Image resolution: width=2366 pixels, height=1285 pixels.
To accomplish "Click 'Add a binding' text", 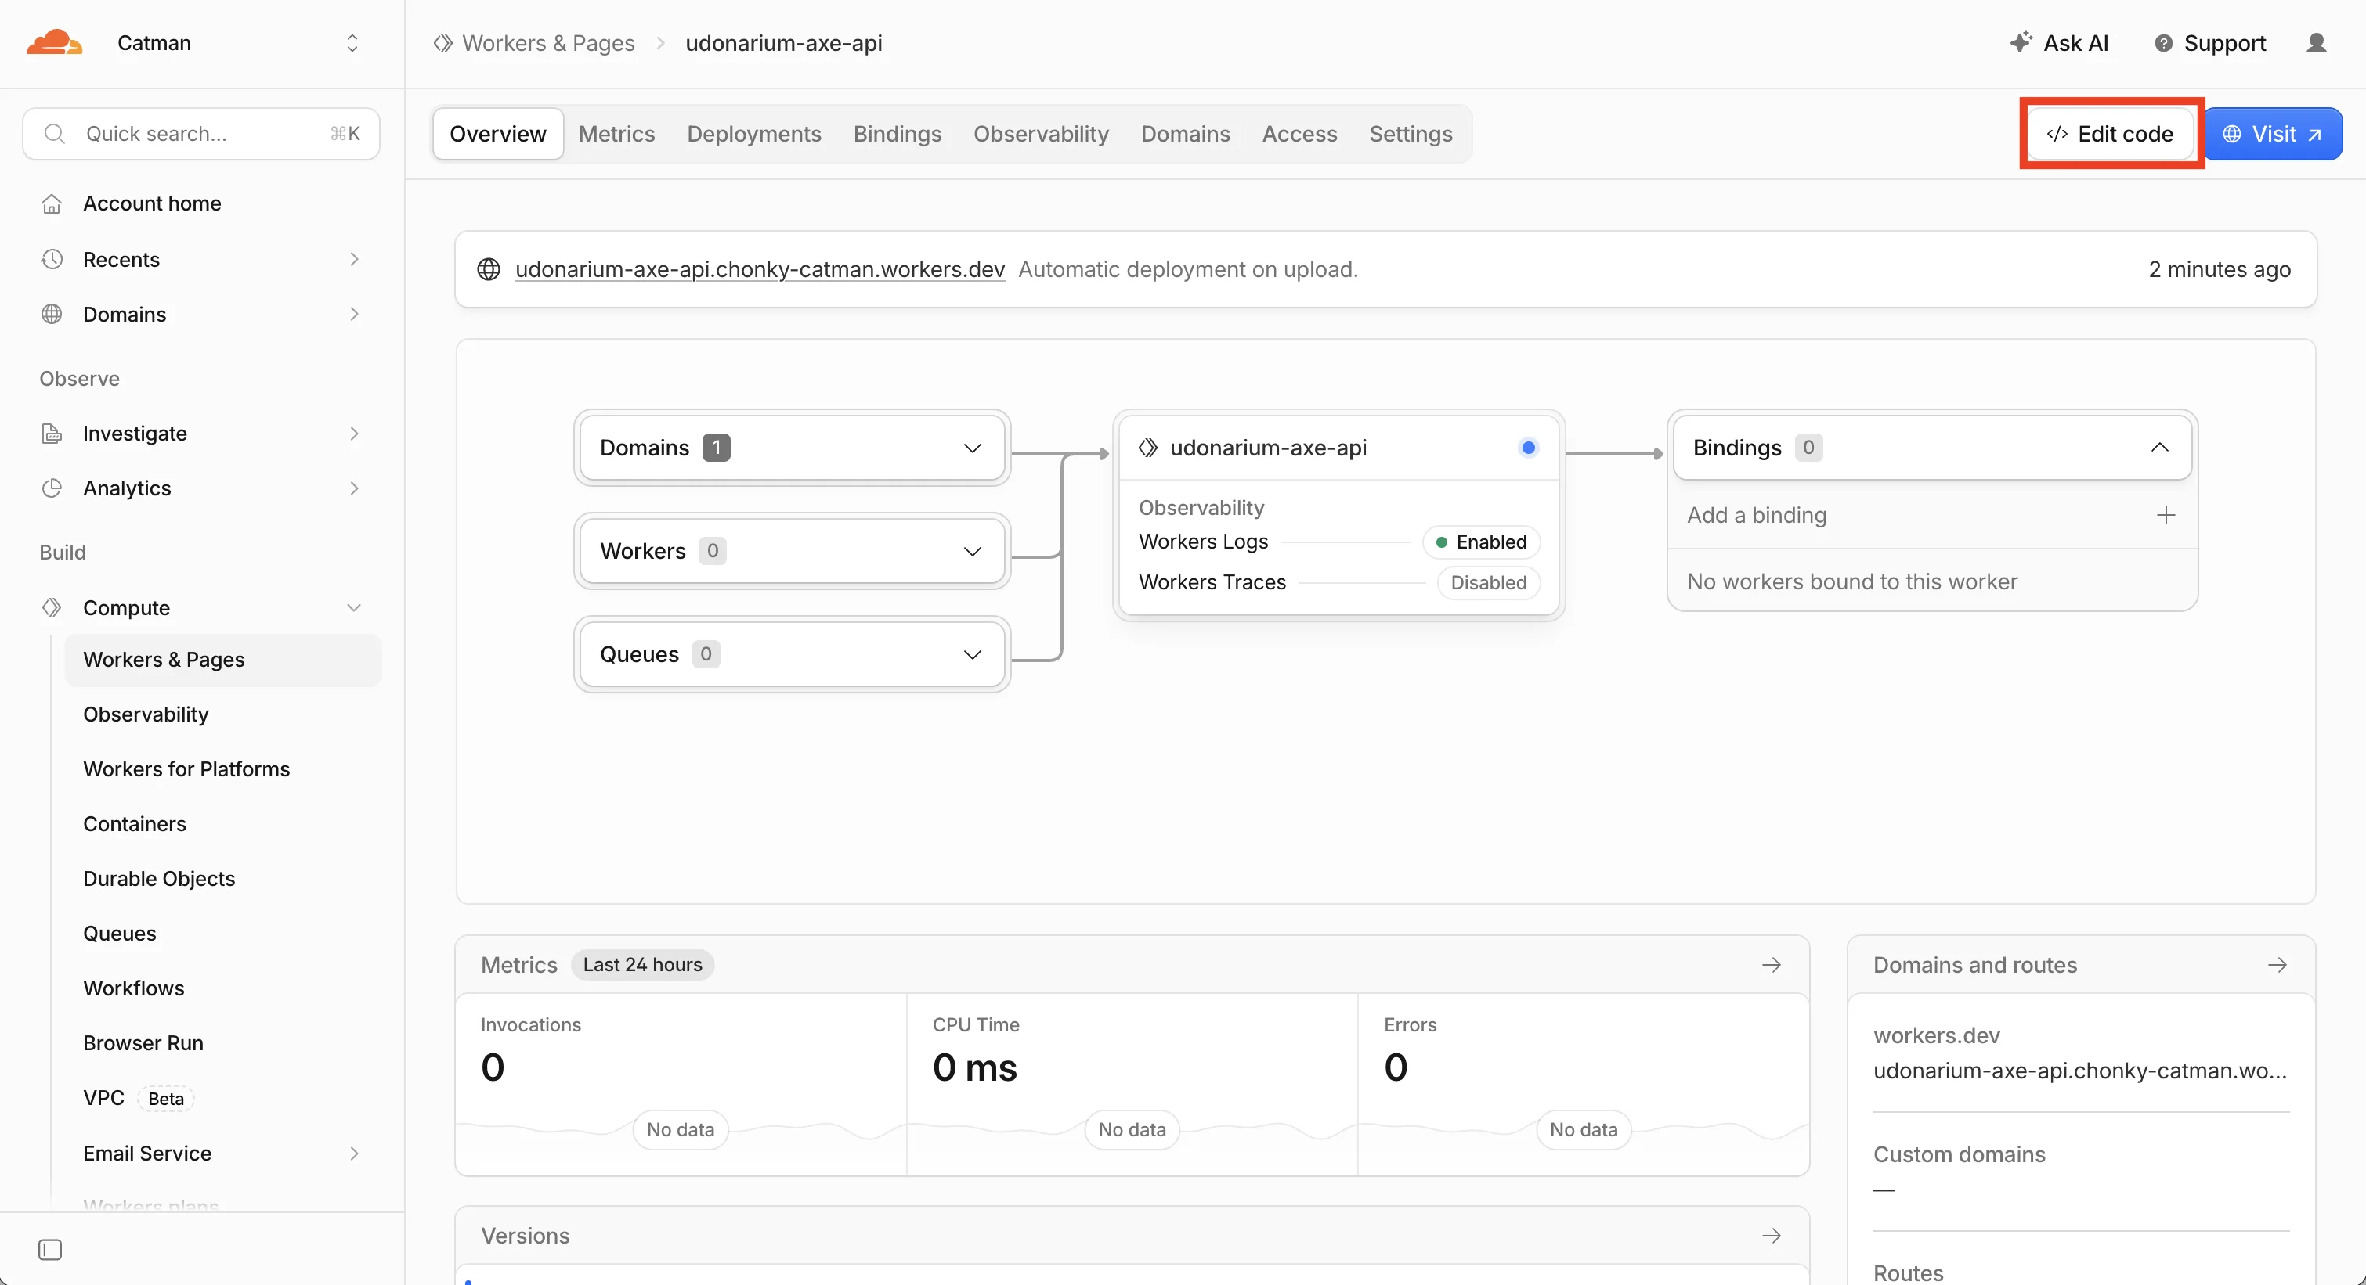I will tap(1756, 516).
